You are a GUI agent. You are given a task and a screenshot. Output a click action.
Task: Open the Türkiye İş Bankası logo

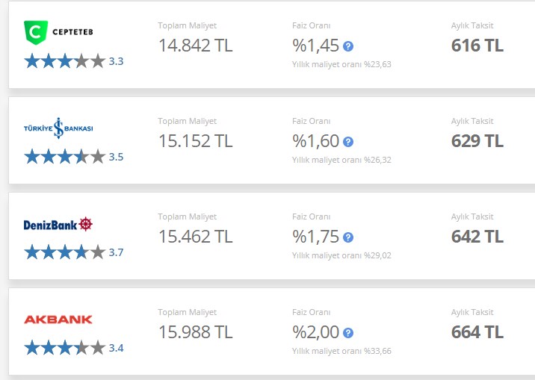click(58, 128)
